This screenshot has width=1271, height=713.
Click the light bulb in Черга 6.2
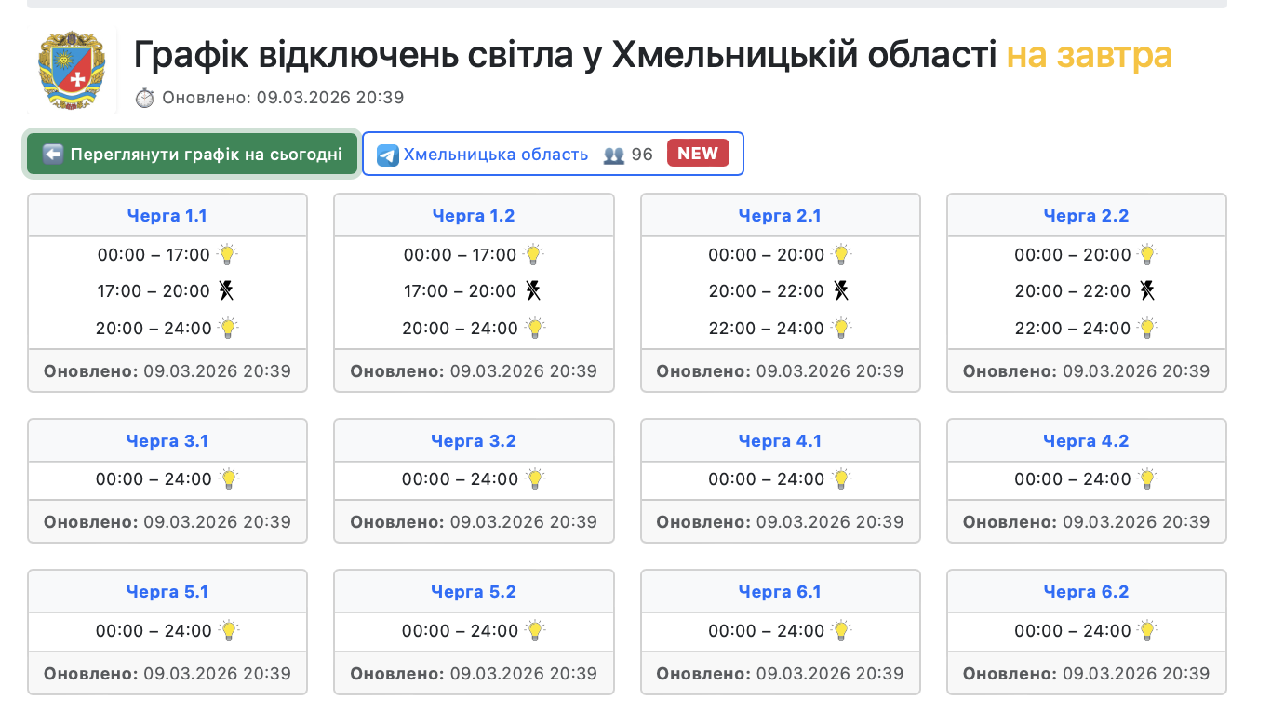1147,631
